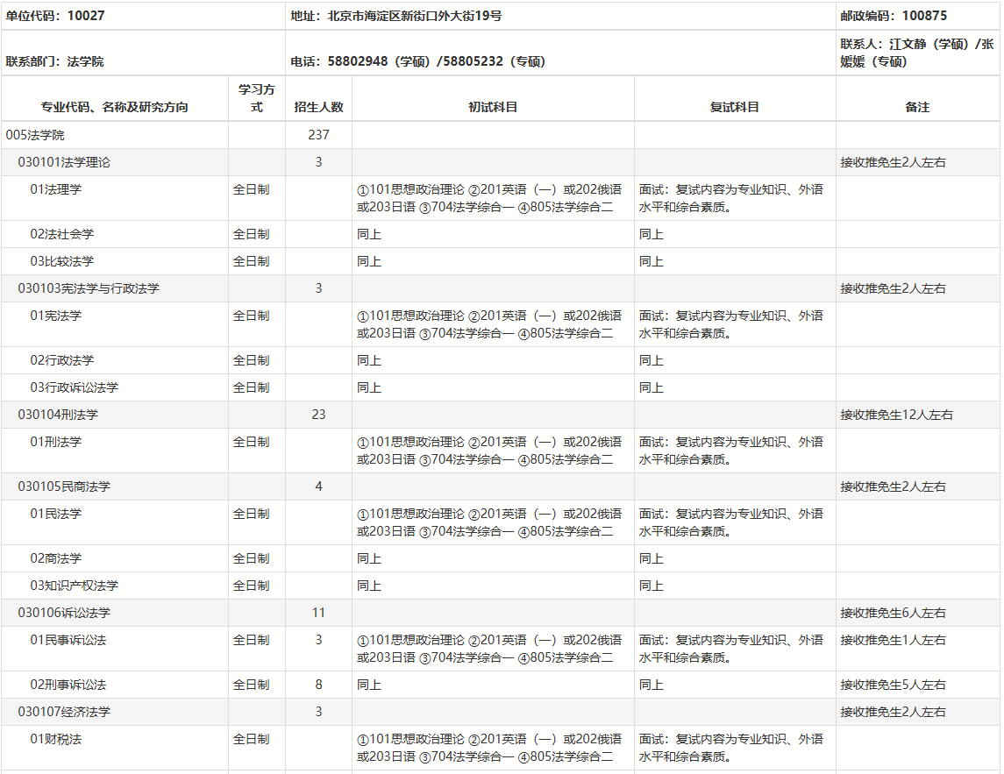Image resolution: width=1004 pixels, height=774 pixels.
Task: Click the total enrollment number 237
Action: click(318, 135)
